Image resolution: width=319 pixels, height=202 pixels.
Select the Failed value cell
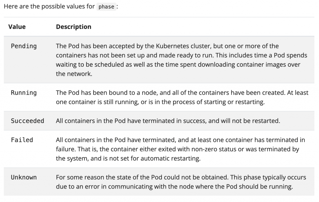pyautogui.click(x=22, y=140)
